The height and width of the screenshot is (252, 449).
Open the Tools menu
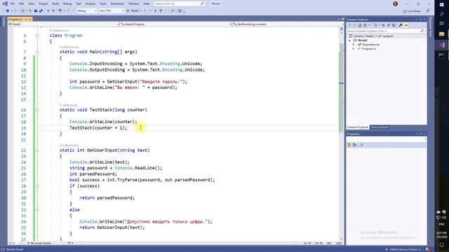tap(103, 3)
